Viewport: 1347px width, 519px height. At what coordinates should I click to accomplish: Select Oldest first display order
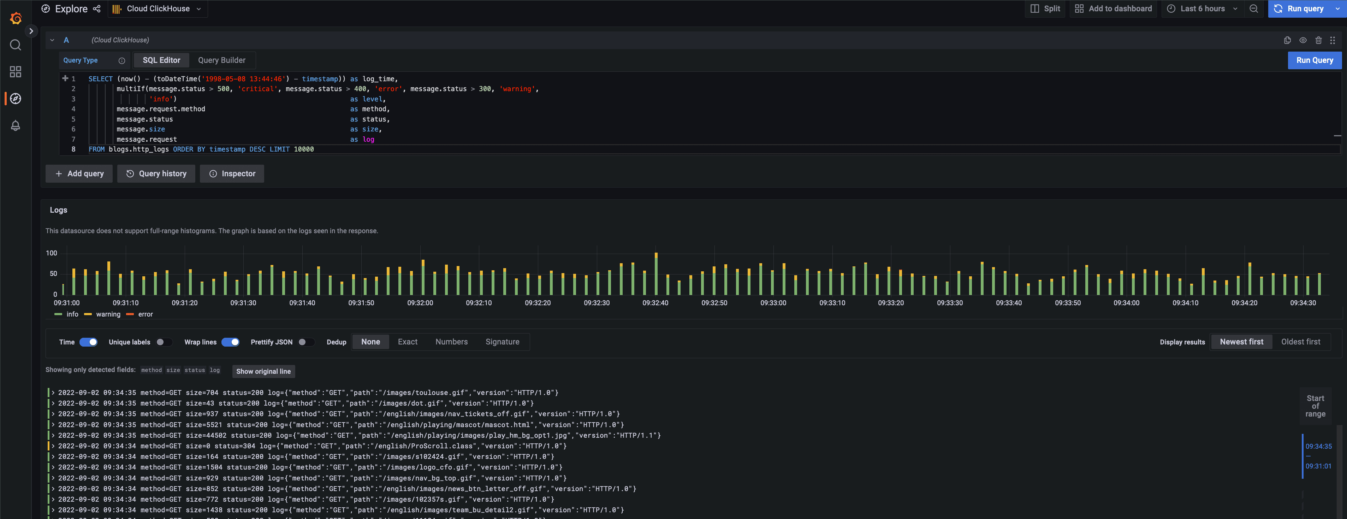tap(1300, 342)
